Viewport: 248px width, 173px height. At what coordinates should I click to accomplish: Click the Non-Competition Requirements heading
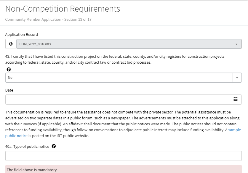tap(63, 9)
